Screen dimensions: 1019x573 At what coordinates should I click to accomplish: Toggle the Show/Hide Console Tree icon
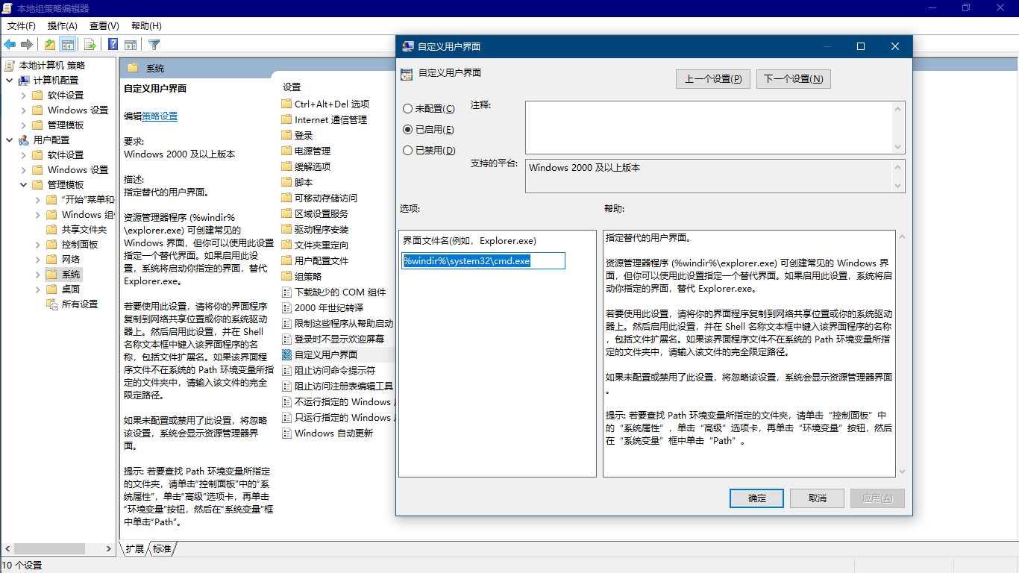67,45
